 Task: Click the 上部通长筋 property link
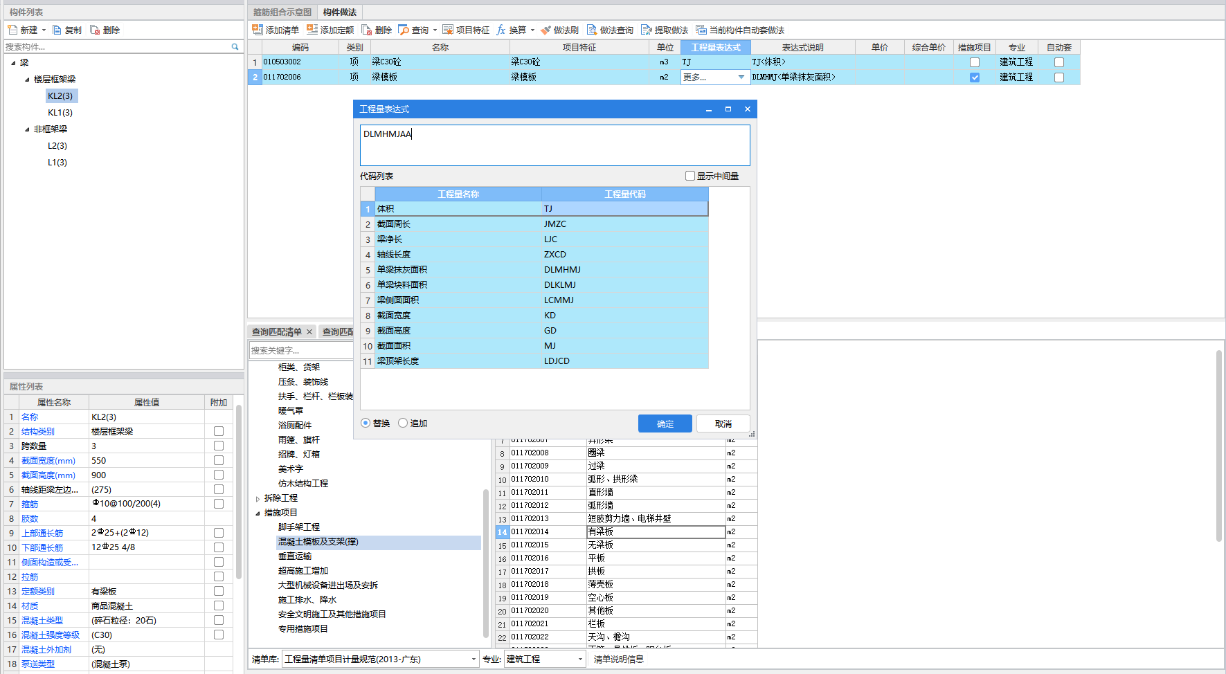coord(42,533)
